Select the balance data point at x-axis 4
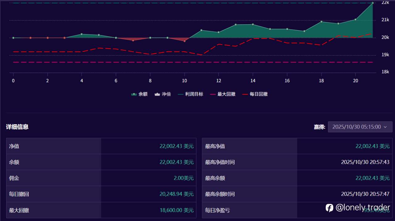395x221 pixels. tap(81, 34)
